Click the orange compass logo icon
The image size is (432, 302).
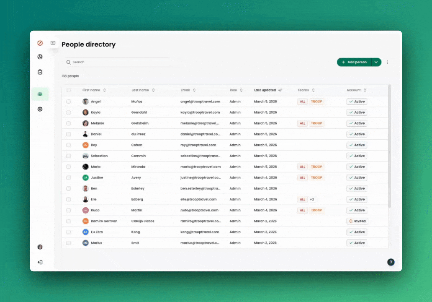(40, 43)
